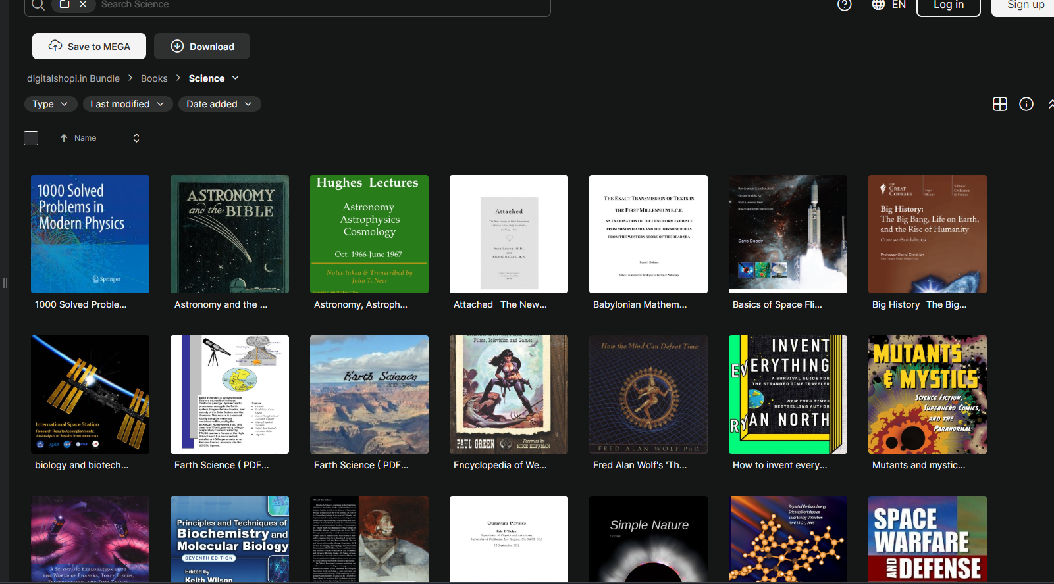Image resolution: width=1054 pixels, height=584 pixels.
Task: Open Astronomy and the Bible thumbnail
Action: click(230, 234)
